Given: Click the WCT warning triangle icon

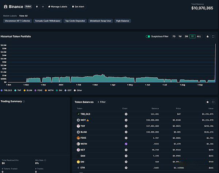Looking at the screenshot, I should (x=88, y=120).
